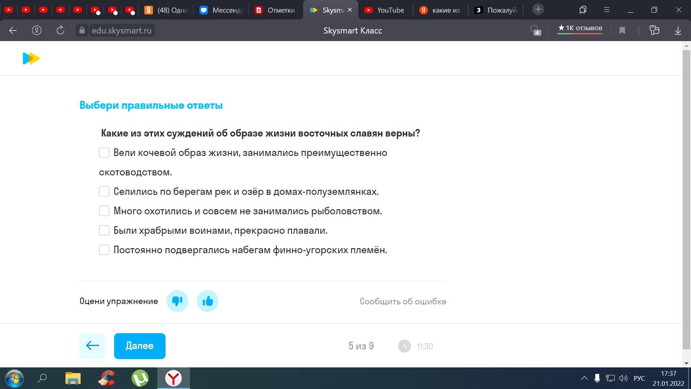Viewport: 691px width, 389px height.
Task: Click the Skysmart logo icon
Action: click(31, 58)
